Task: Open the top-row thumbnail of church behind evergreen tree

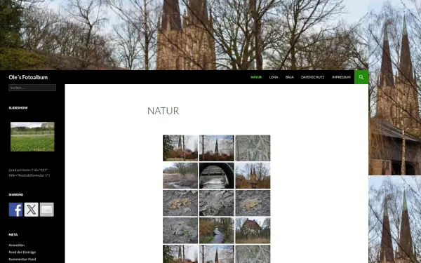Action: [180, 148]
